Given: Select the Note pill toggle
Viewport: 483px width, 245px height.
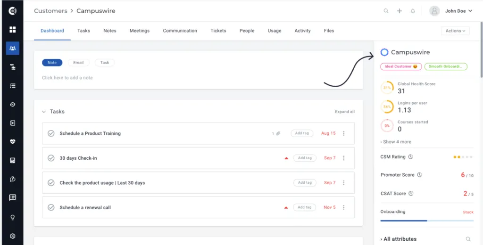Looking at the screenshot, I should (52, 63).
